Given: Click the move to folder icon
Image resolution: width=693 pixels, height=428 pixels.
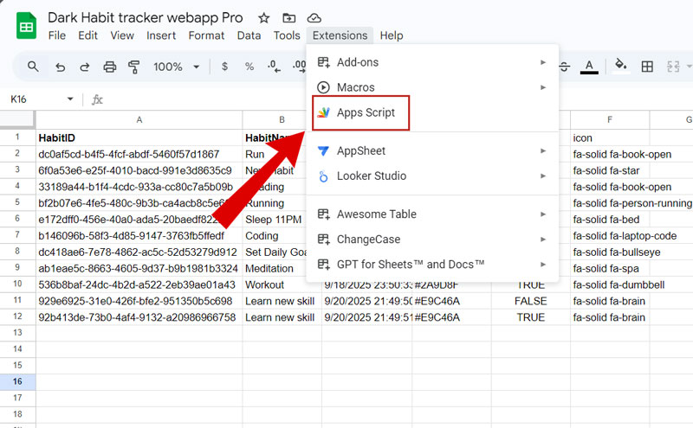Looking at the screenshot, I should click(x=289, y=18).
